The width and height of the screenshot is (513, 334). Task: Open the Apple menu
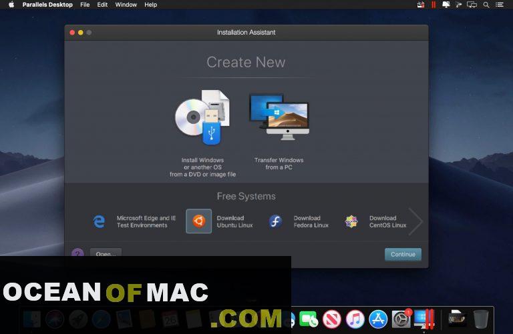pos(11,5)
